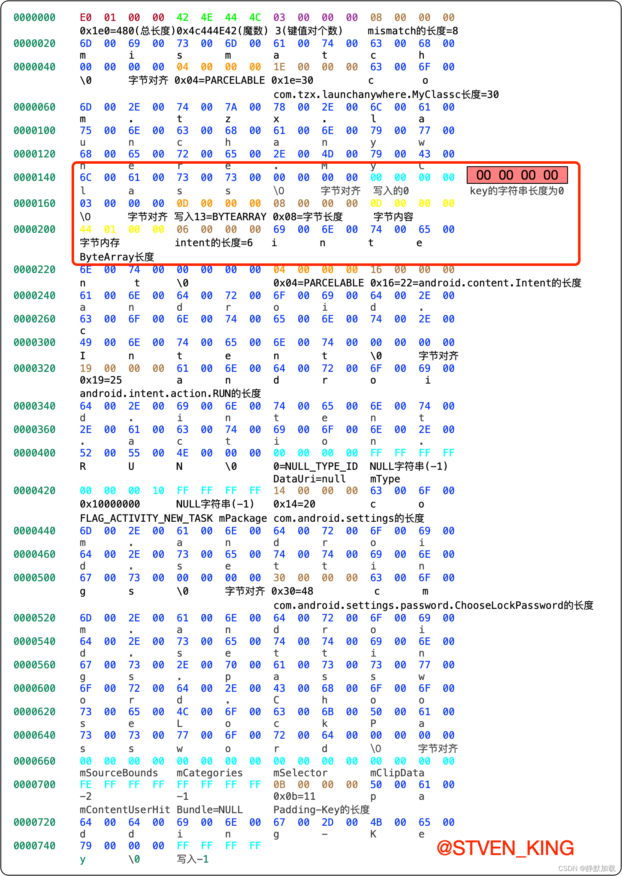The height and width of the screenshot is (876, 622).
Task: Click the offset label 0000660
Action: tap(34, 761)
